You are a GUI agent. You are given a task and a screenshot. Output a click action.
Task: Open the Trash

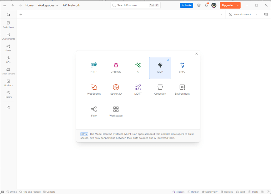tap(253, 192)
